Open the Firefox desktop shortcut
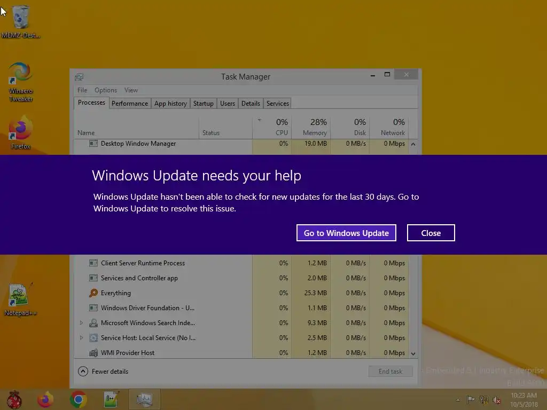This screenshot has height=410, width=547. pos(21,133)
